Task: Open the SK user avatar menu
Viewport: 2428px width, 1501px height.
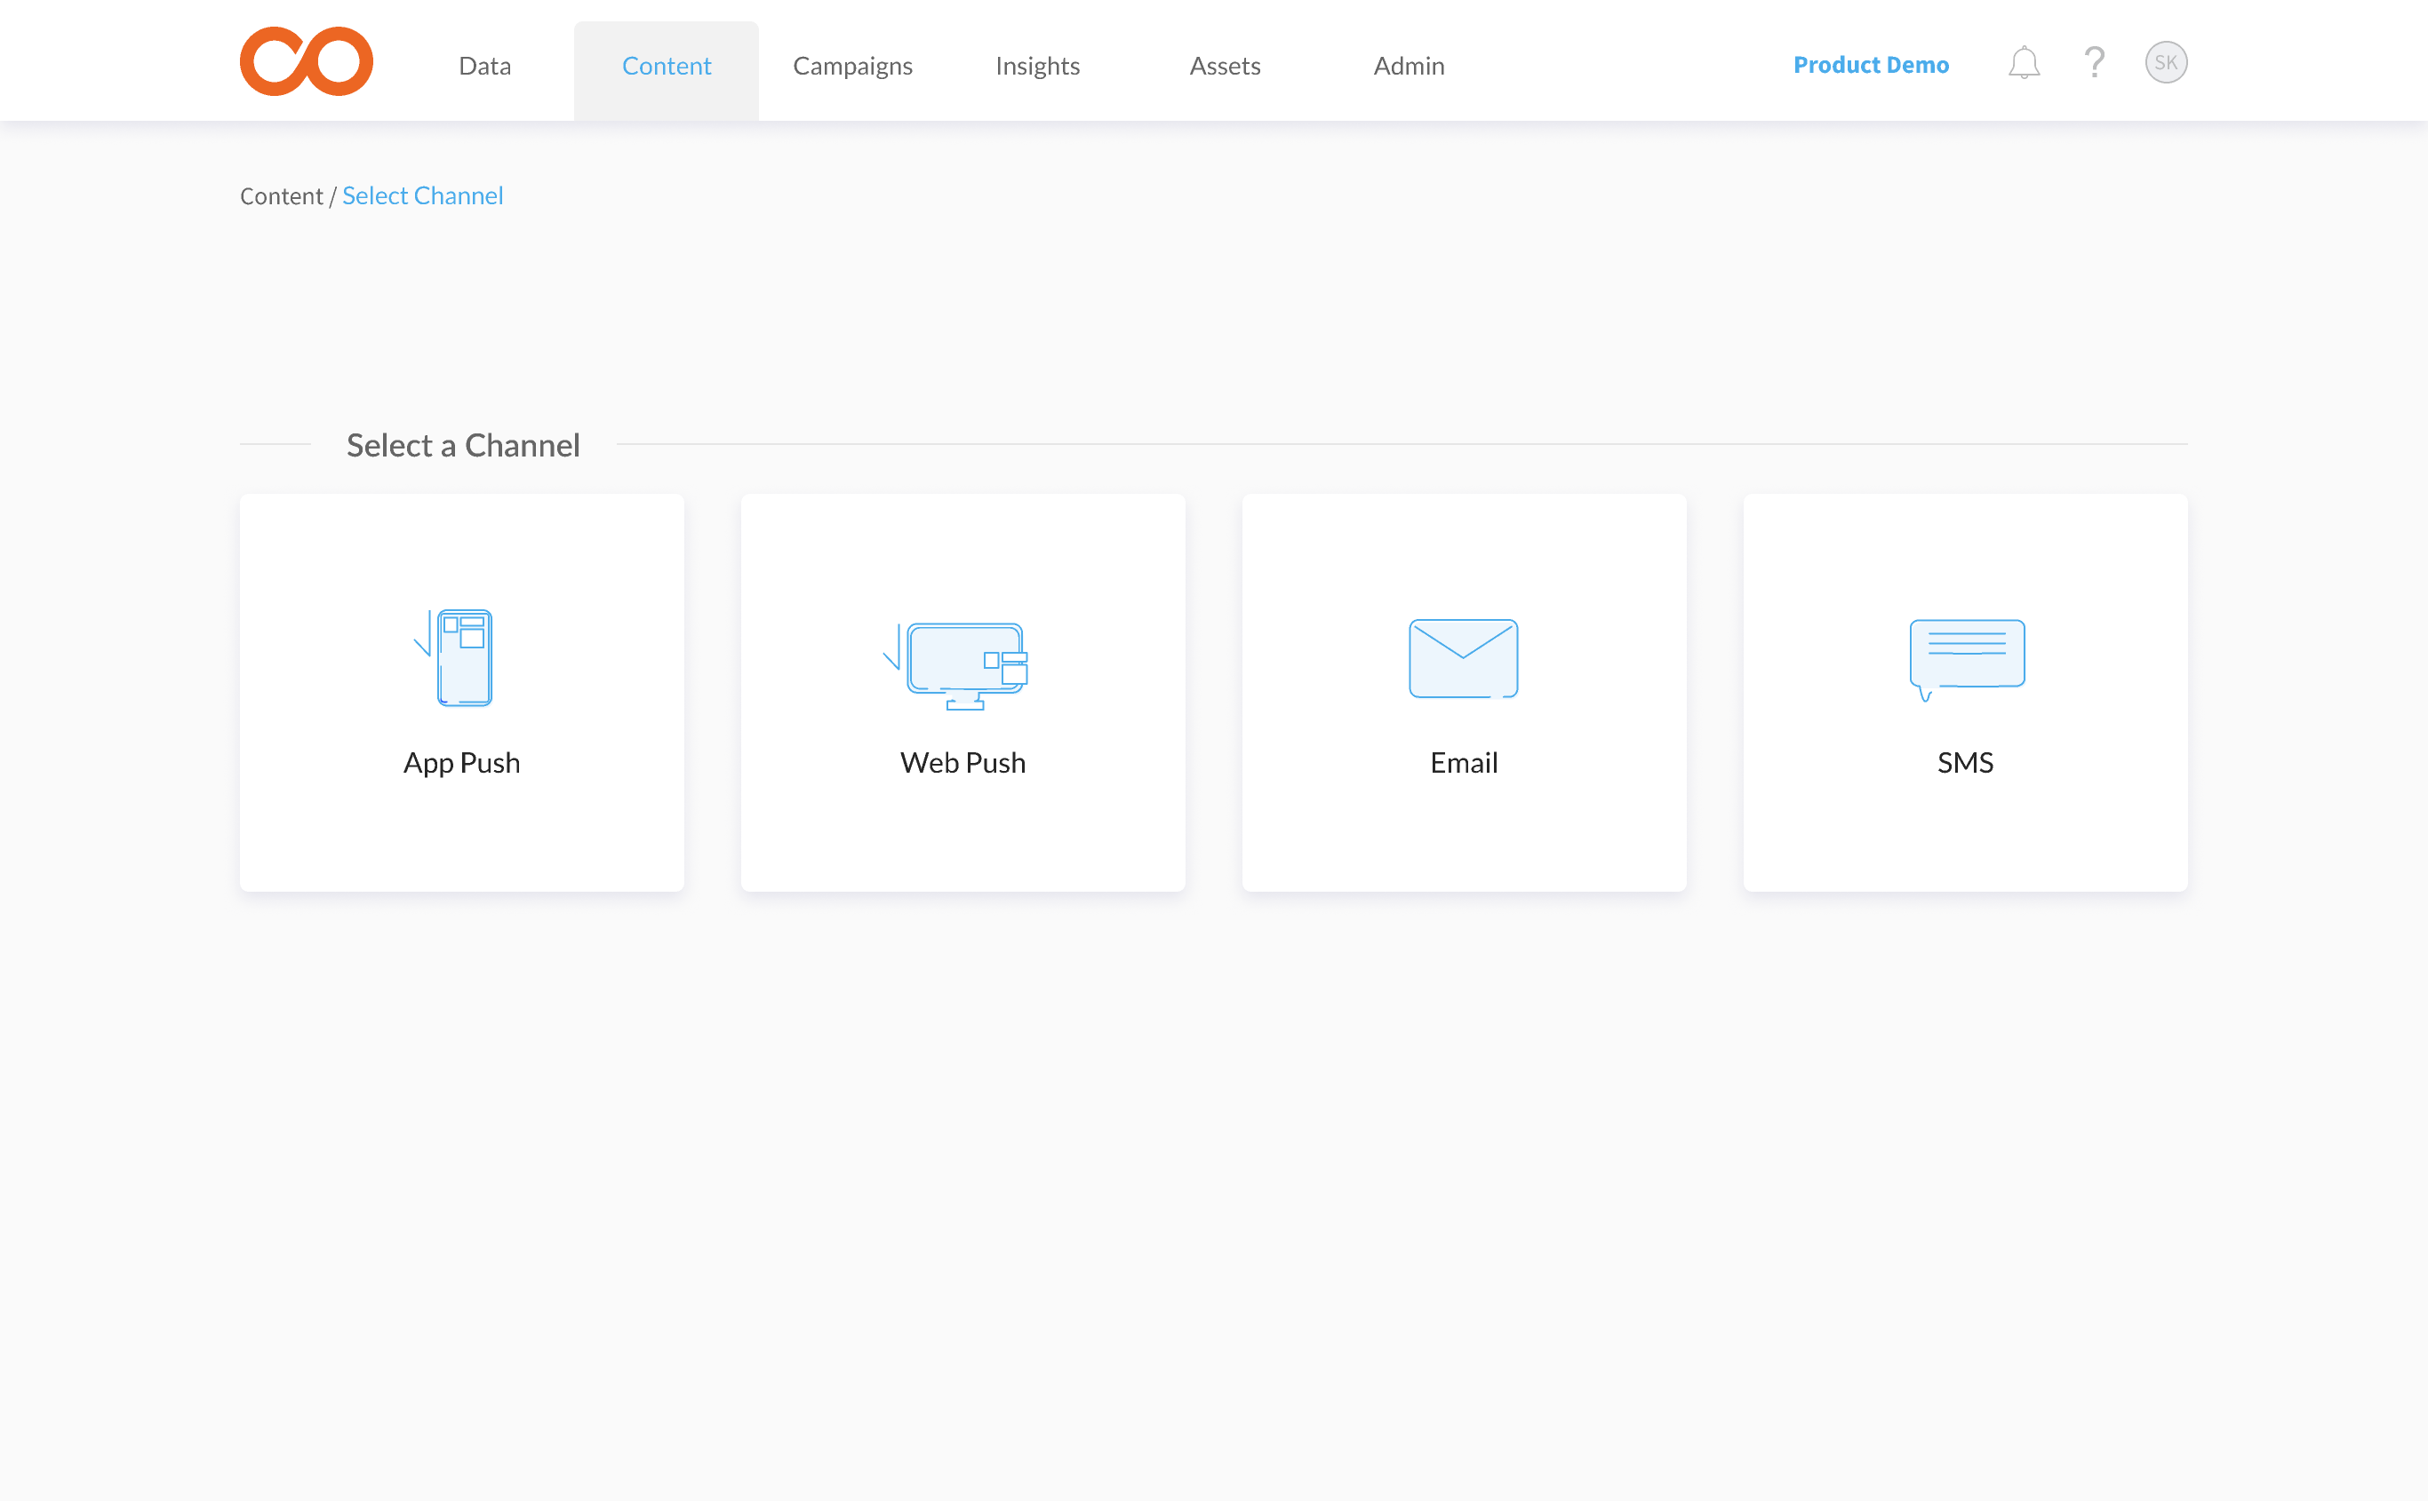Action: [2165, 62]
